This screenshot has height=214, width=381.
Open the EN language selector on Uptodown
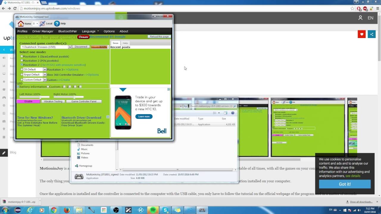coord(371,18)
